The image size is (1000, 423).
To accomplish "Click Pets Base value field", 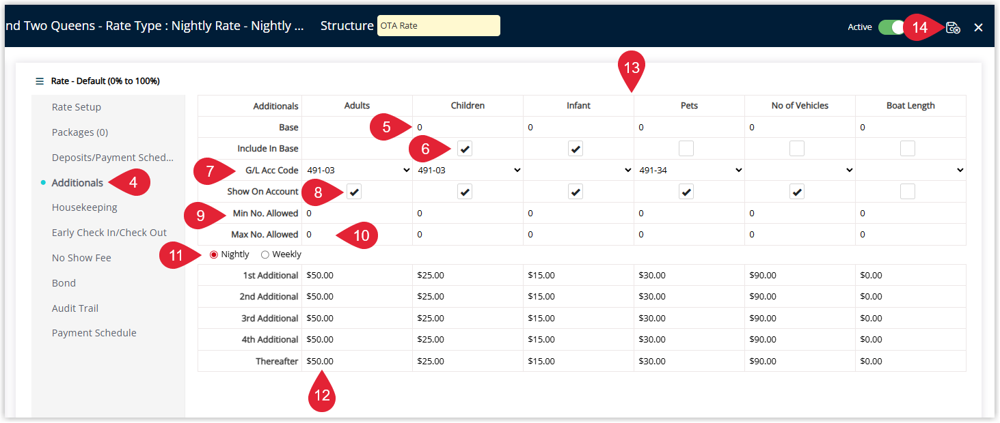I will tap(689, 128).
